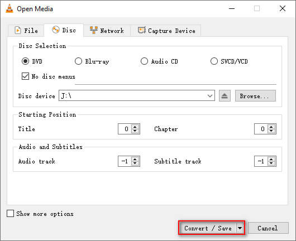Open the Convert / Save arrow menu
Image resolution: width=296 pixels, height=241 pixels.
click(x=240, y=228)
